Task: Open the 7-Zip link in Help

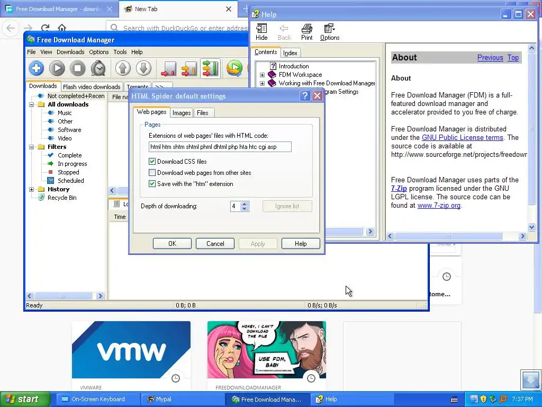Action: click(399, 188)
